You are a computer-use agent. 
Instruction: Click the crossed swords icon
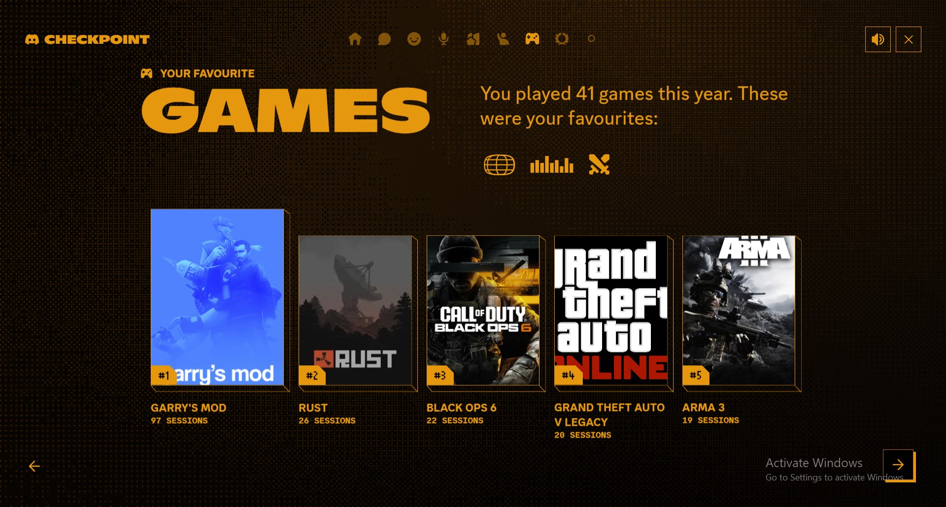pos(599,164)
